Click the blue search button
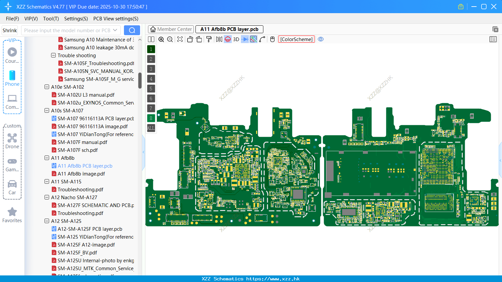 tap(132, 30)
